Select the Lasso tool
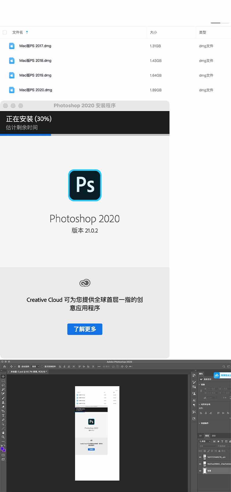The height and width of the screenshot is (492, 231). tap(3, 385)
